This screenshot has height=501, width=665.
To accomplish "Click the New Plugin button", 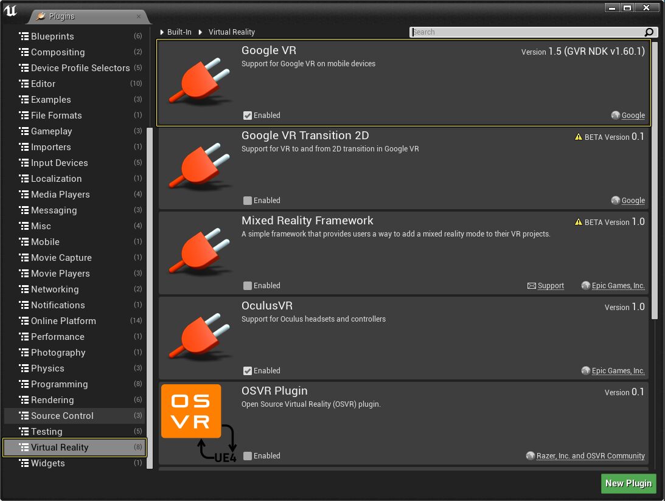I will [x=628, y=483].
